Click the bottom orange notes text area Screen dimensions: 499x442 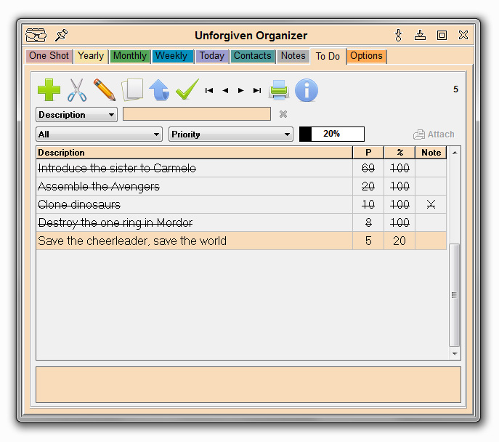pos(248,385)
